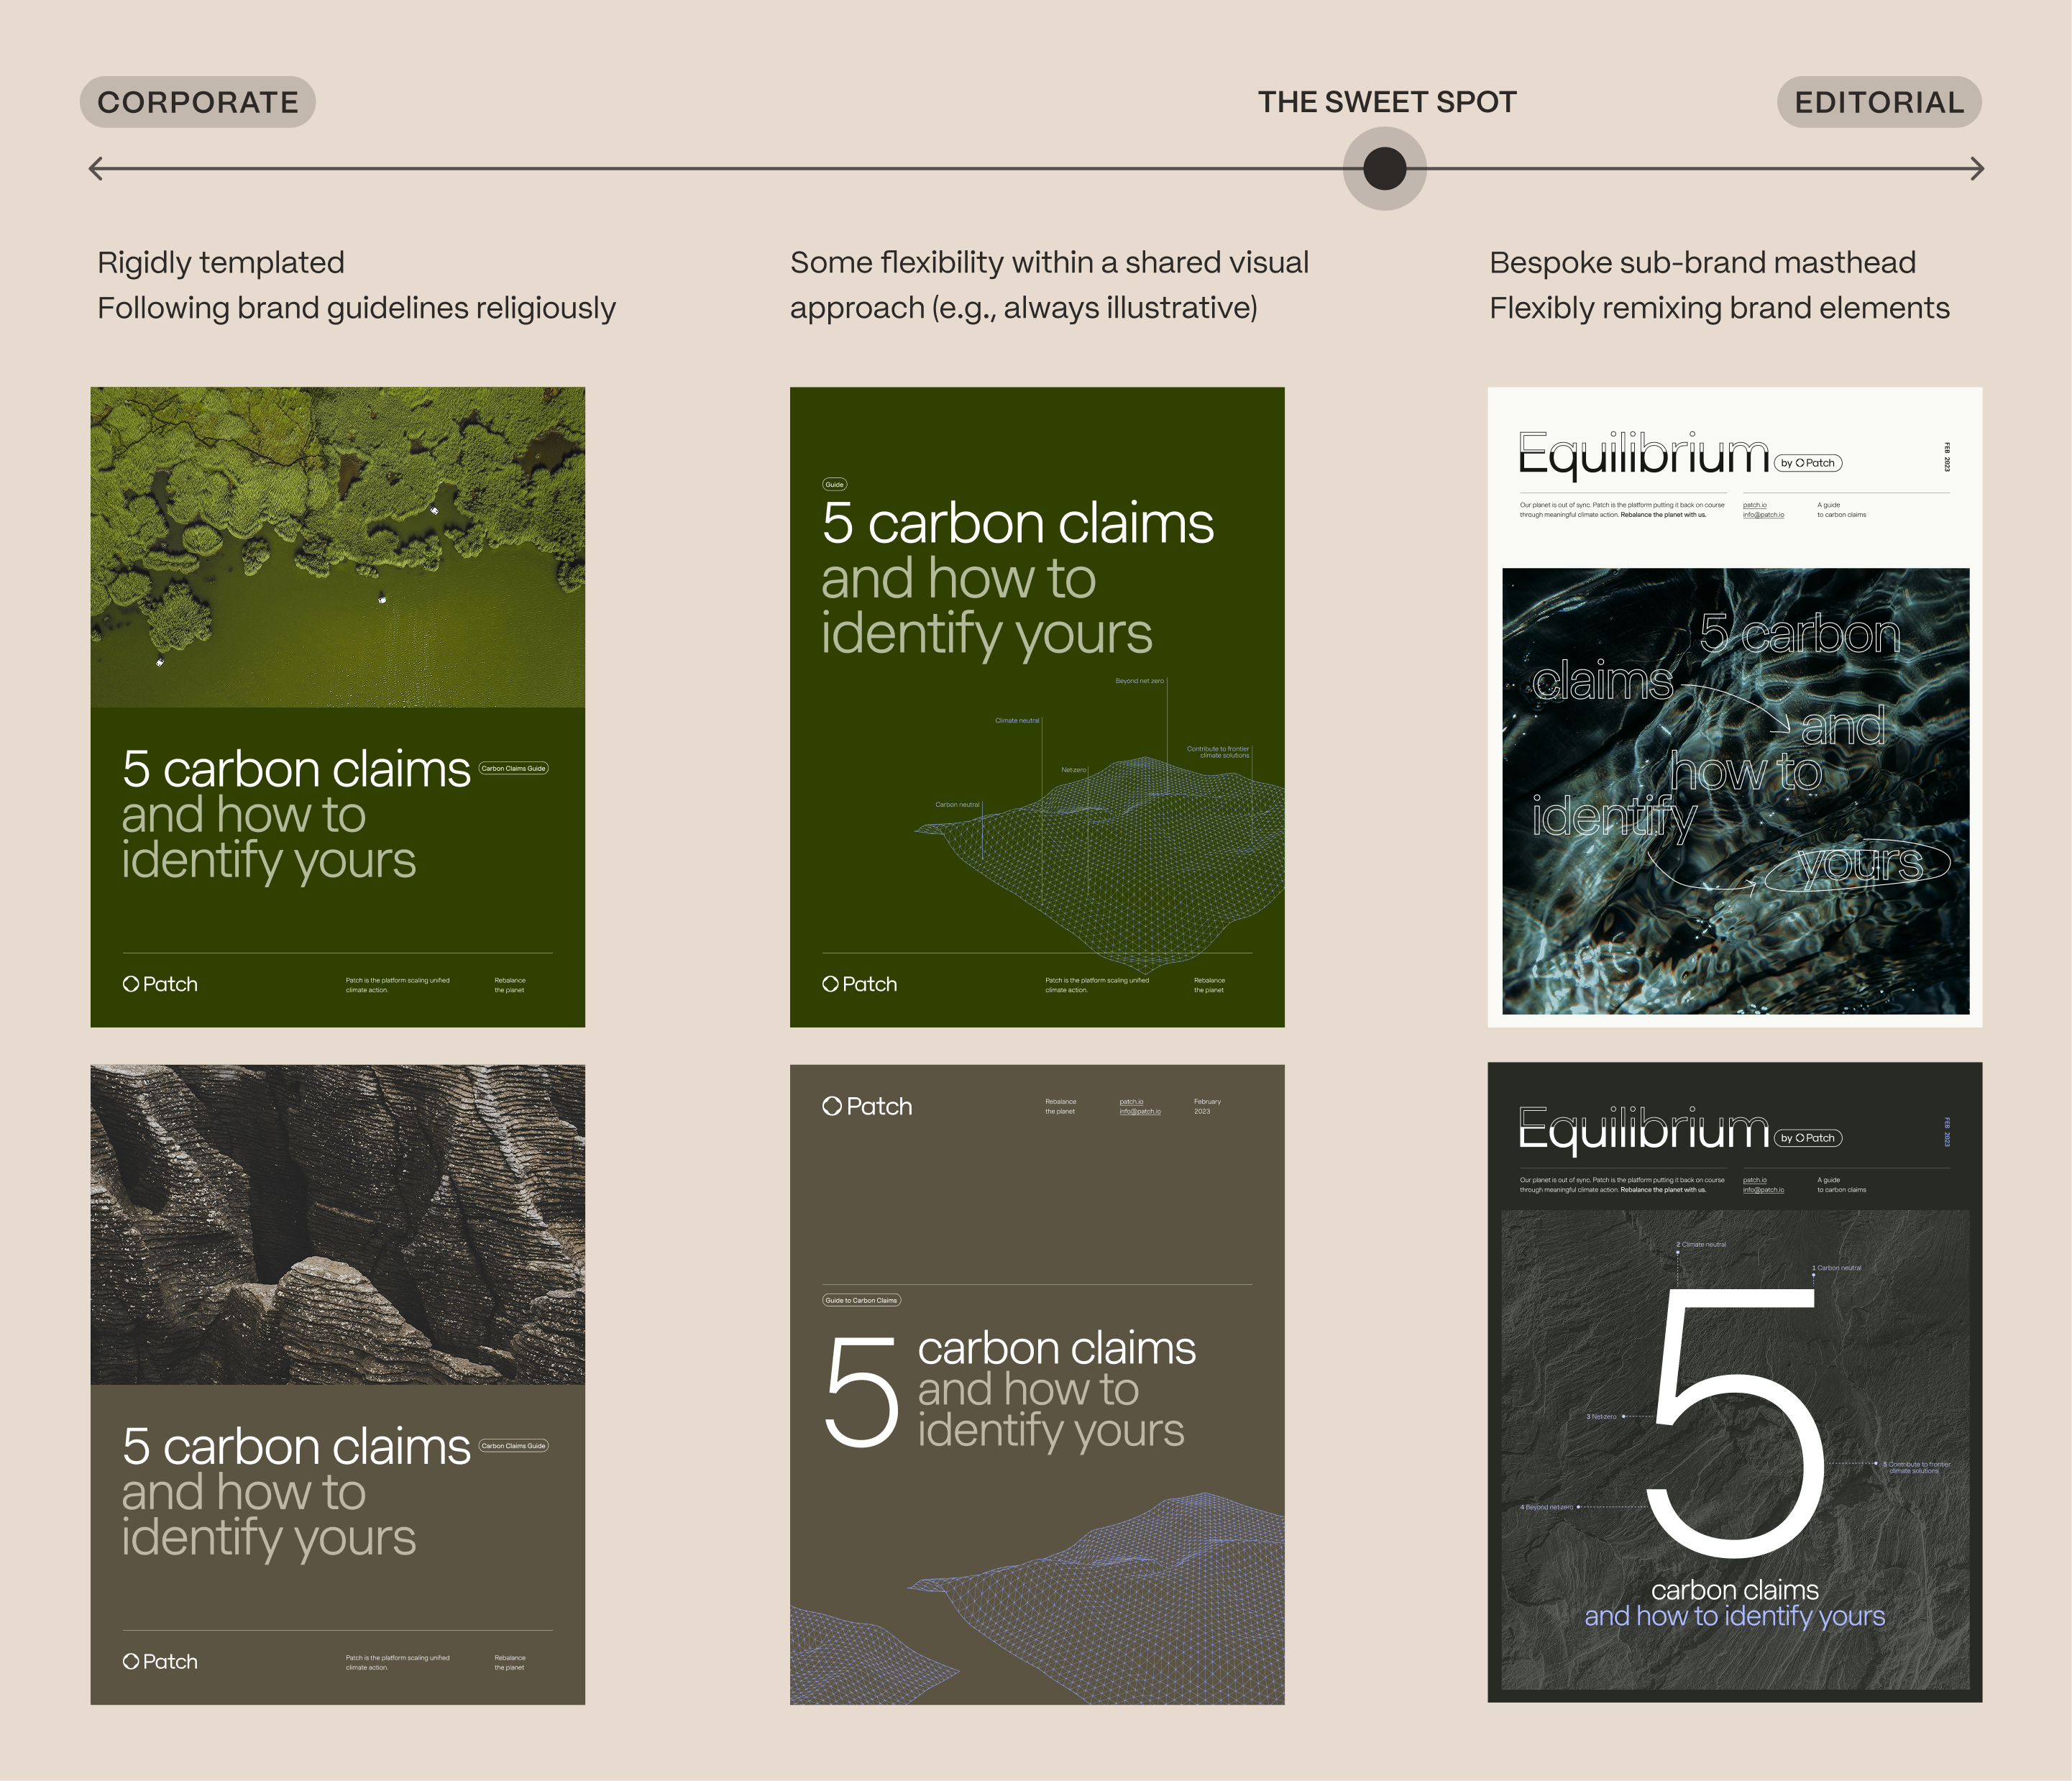Screen dimensions: 2072x1781
Task: Click the CORPORATE pill label
Action: pos(197,102)
